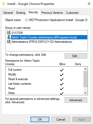Click the folder icon in title bar

click(x=4, y=4)
